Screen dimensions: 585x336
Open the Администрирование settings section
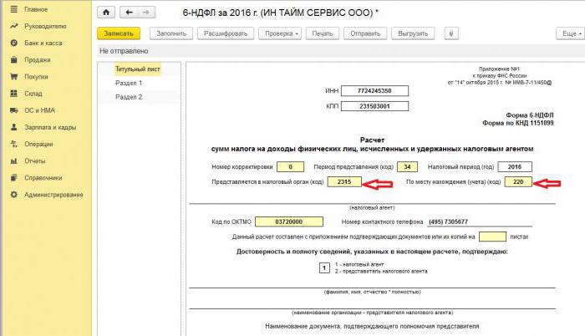click(x=53, y=195)
